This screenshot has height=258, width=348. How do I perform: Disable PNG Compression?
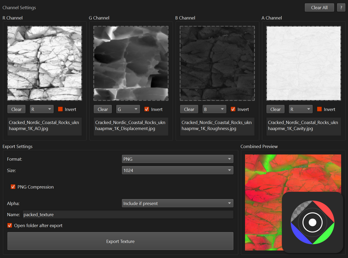(x=13, y=187)
